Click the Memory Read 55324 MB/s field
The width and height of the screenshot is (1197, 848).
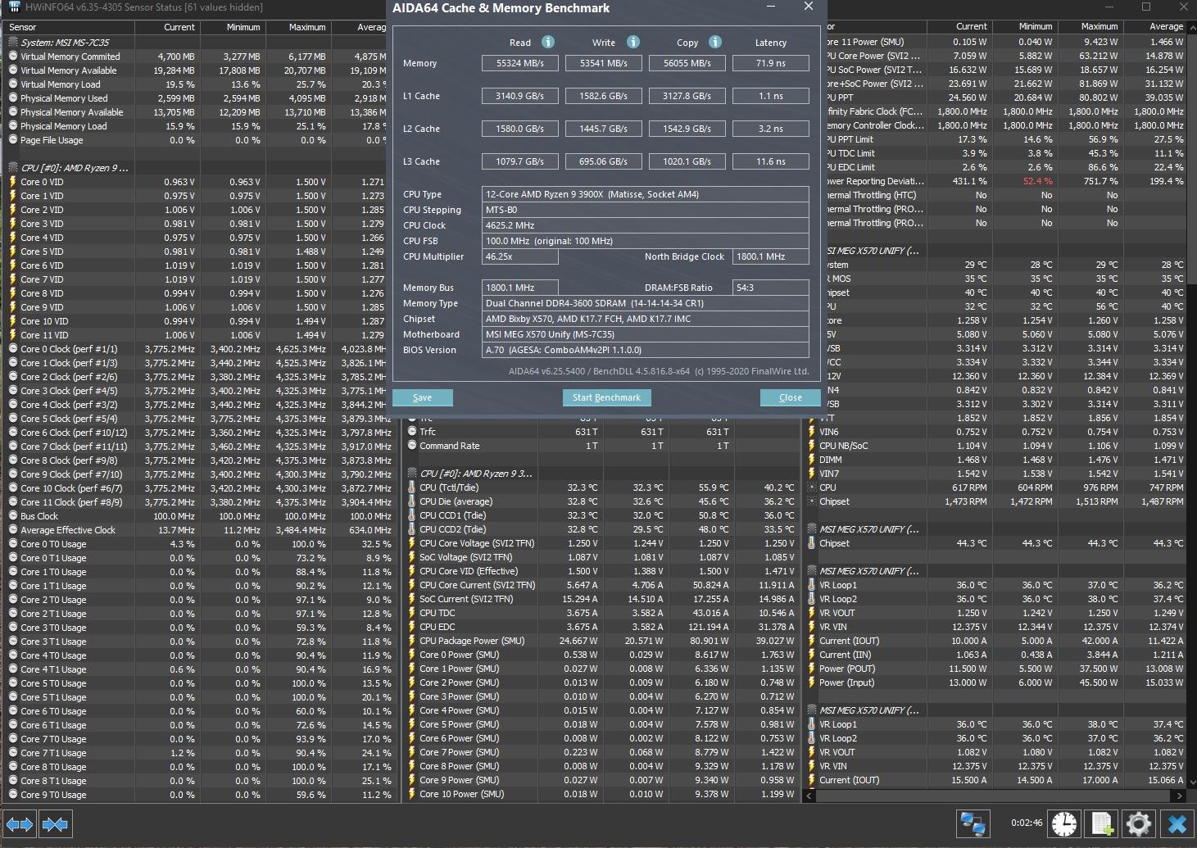[x=519, y=63]
